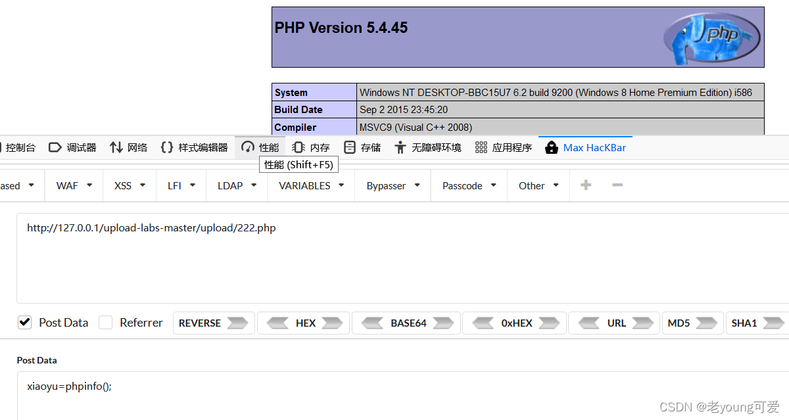
Task: Click the right encode arrow after BASE64
Action: click(x=442, y=323)
